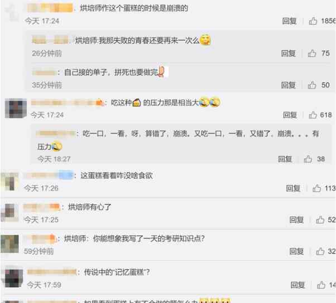336x303 pixels.
Task: Like the 考研知识点 comment posted 59分钟前
Action: pyautogui.click(x=320, y=251)
